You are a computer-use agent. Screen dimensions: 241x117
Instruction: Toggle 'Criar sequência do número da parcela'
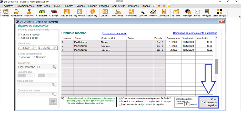tap(120, 98)
